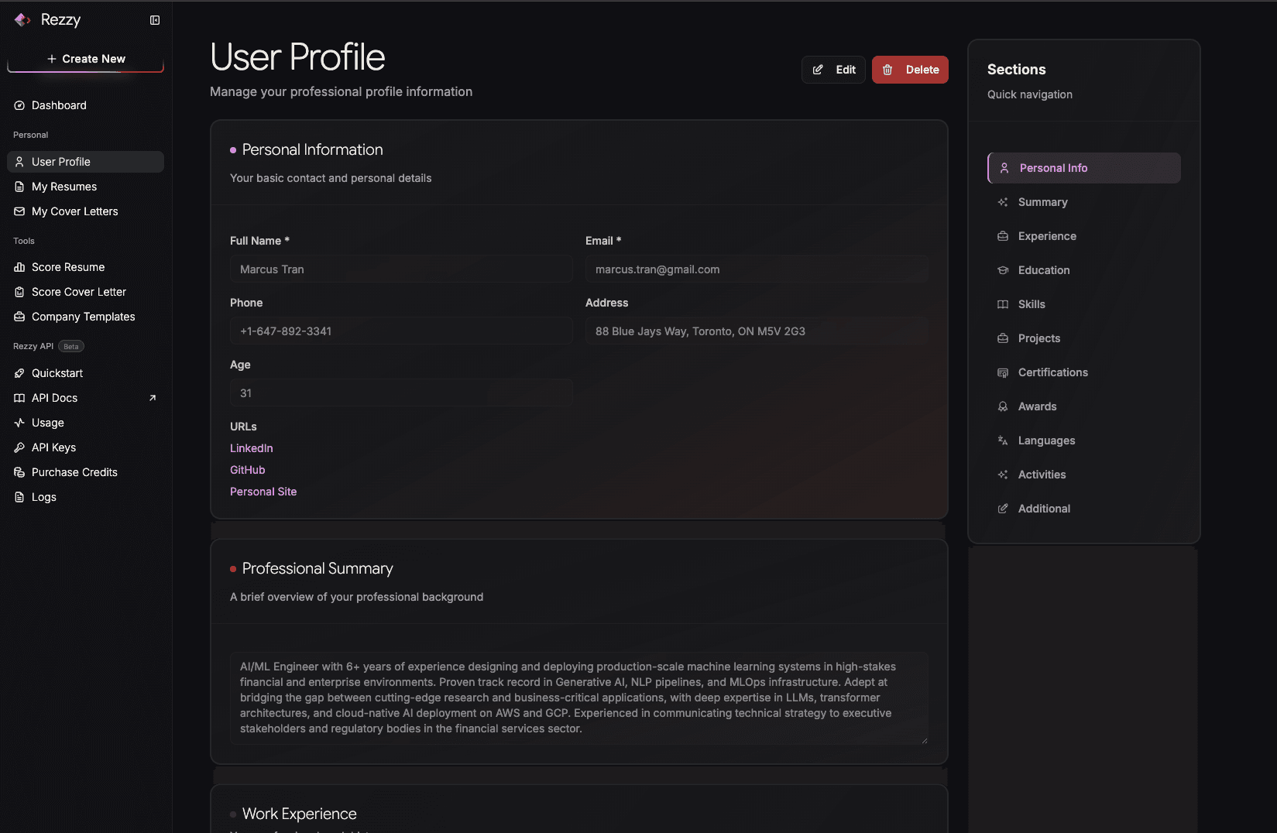The height and width of the screenshot is (833, 1277).
Task: Click the Company Templates icon
Action: [19, 317]
